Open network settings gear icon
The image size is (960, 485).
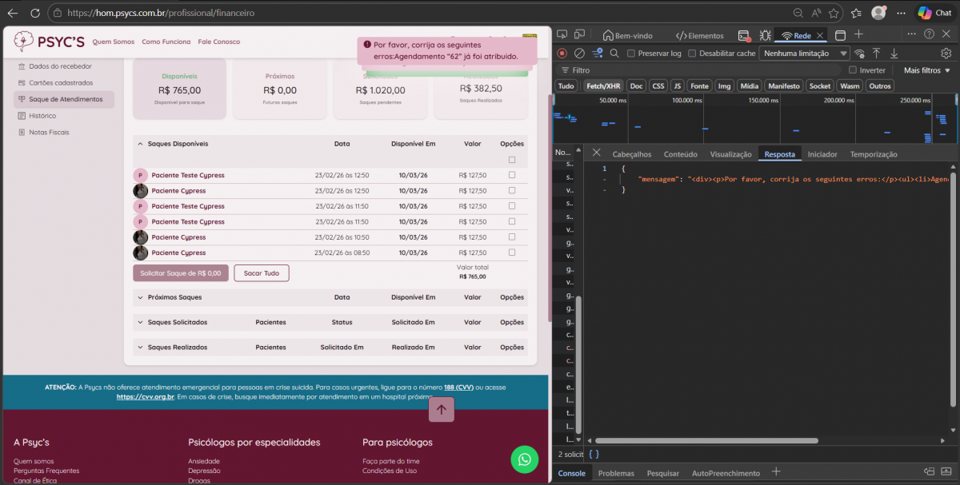point(946,54)
